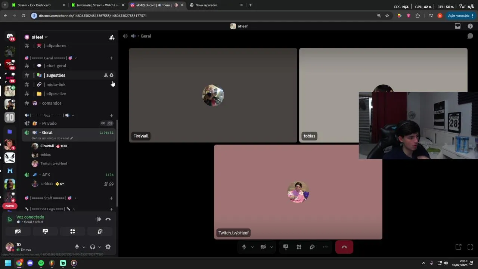Open Discord direct messages home icon

coord(10,36)
